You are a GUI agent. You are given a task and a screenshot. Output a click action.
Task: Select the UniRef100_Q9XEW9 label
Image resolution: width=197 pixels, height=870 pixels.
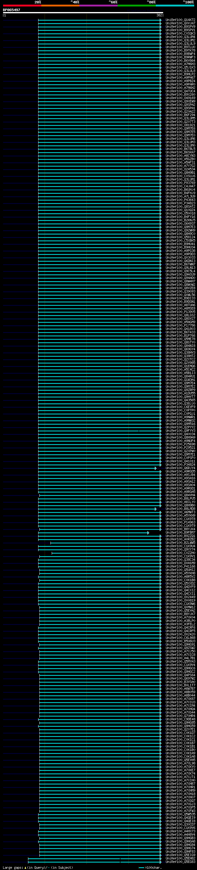180,101
